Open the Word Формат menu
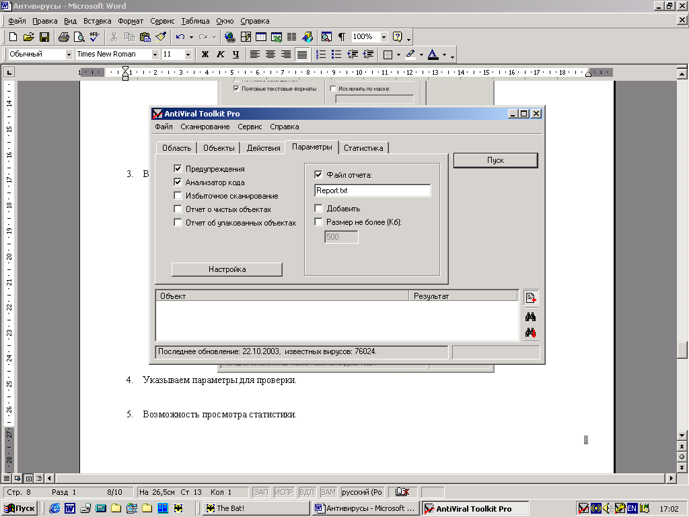The image size is (689, 517). (x=131, y=21)
